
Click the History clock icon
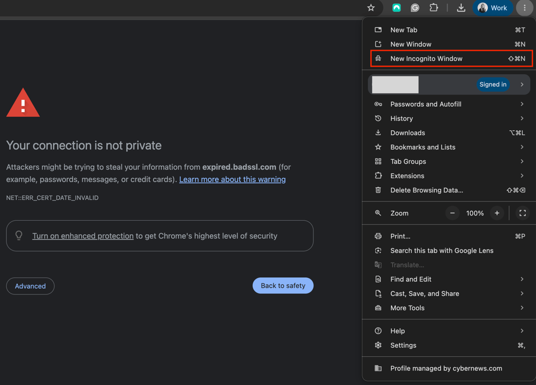pos(378,119)
